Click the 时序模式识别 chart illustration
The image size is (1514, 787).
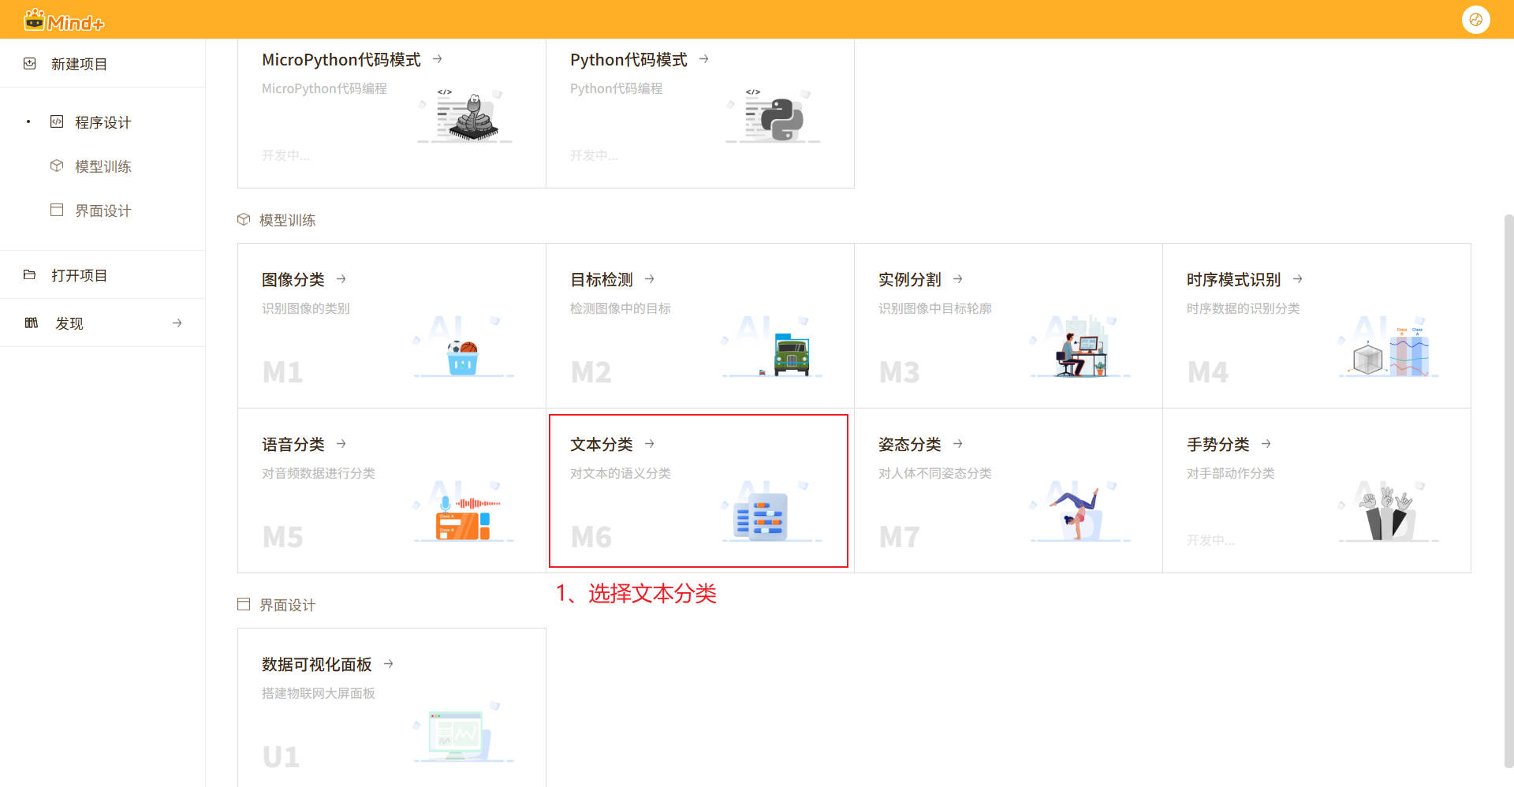point(1389,347)
